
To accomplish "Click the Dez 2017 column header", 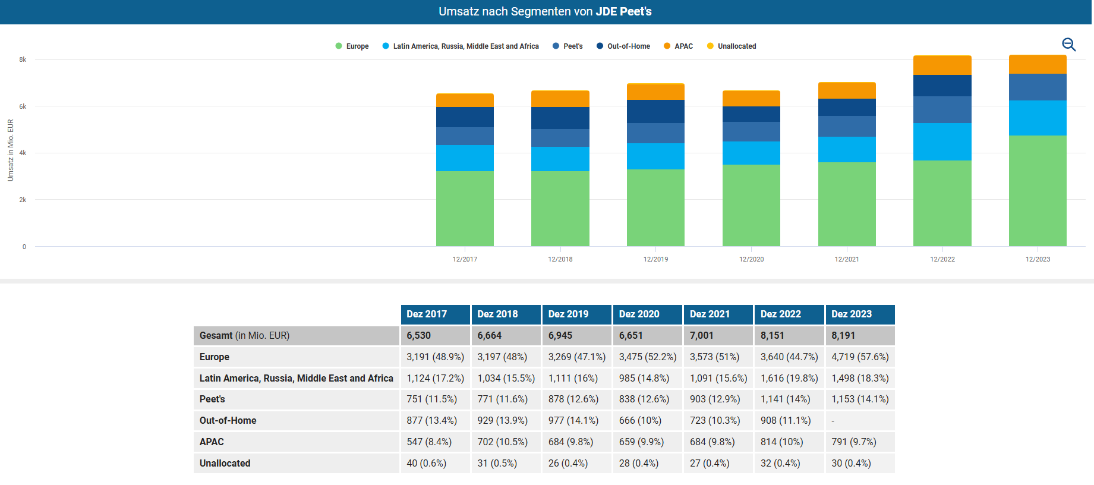I will pyautogui.click(x=435, y=314).
